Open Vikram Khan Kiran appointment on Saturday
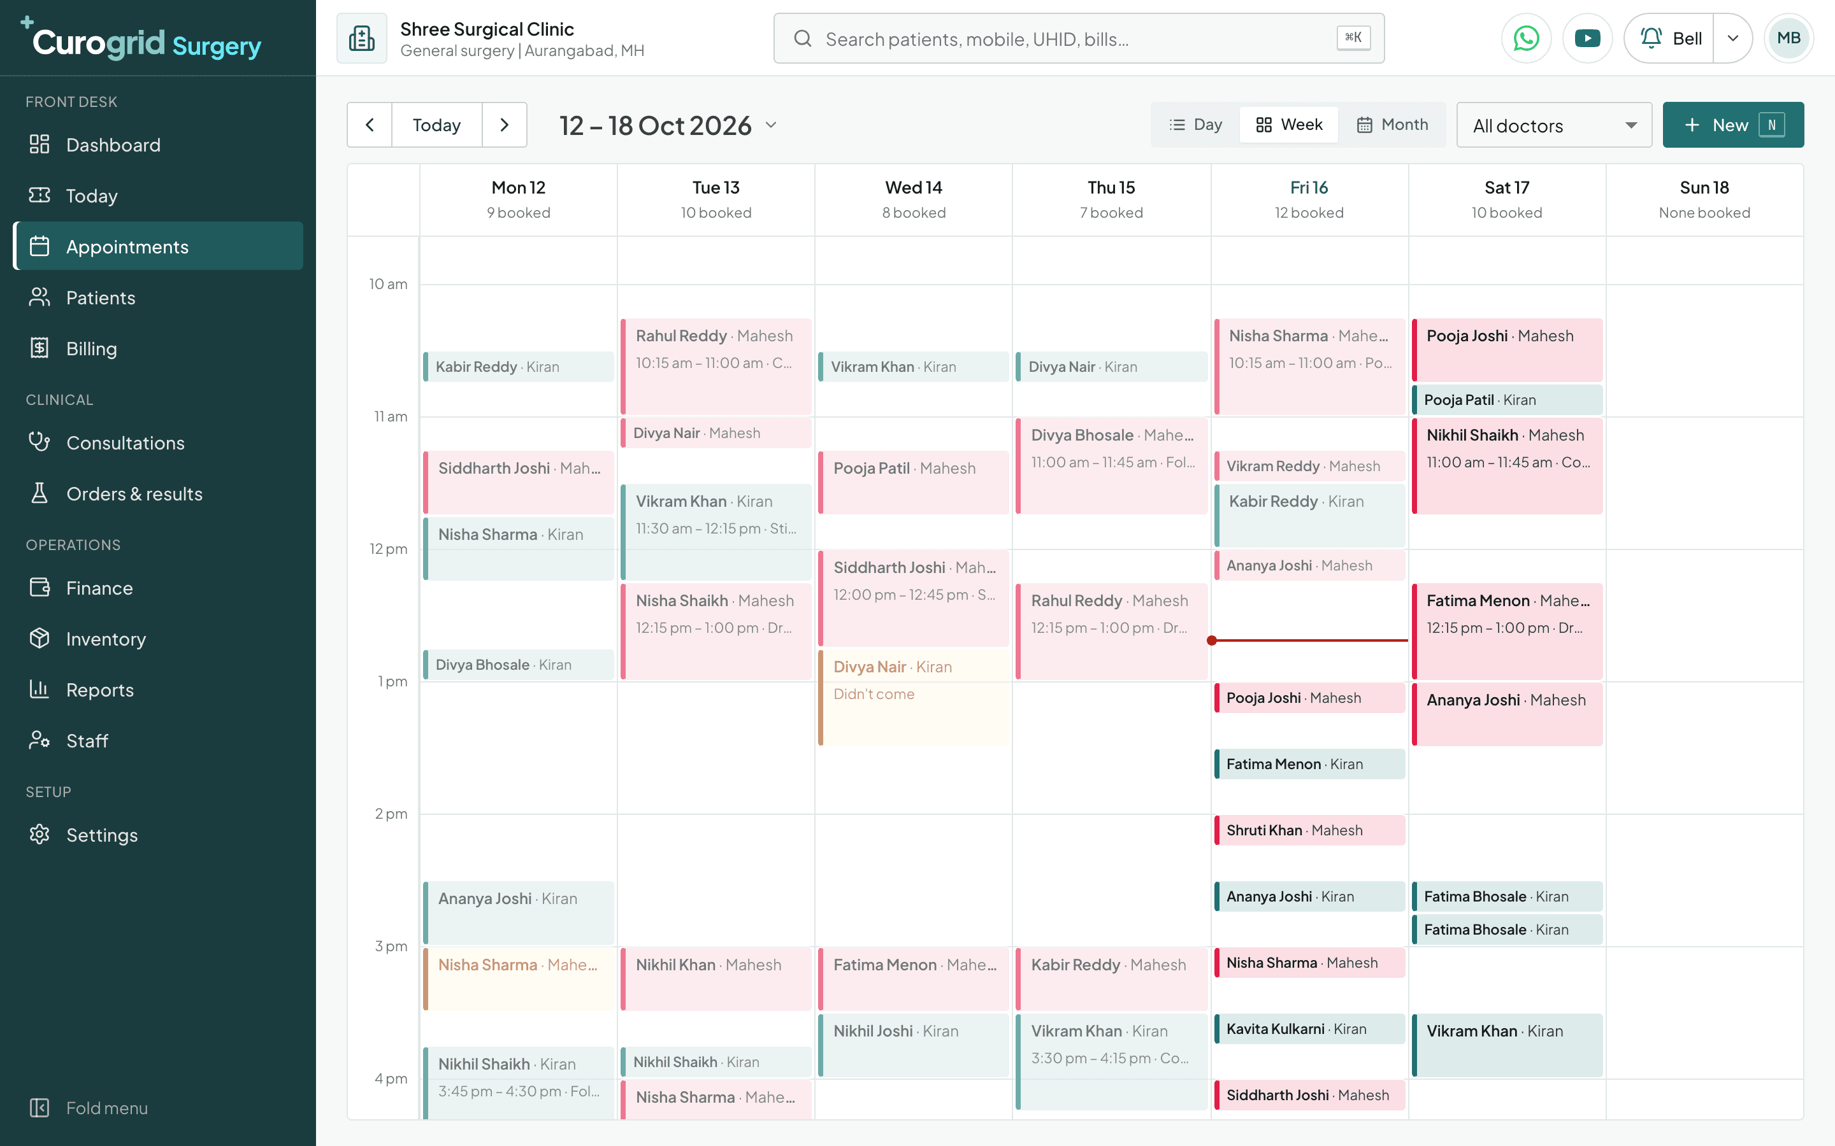This screenshot has width=1835, height=1146. (x=1507, y=1045)
